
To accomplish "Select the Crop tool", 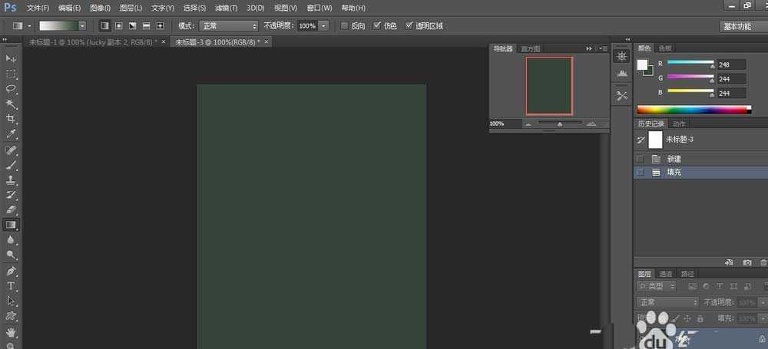I will (11, 119).
